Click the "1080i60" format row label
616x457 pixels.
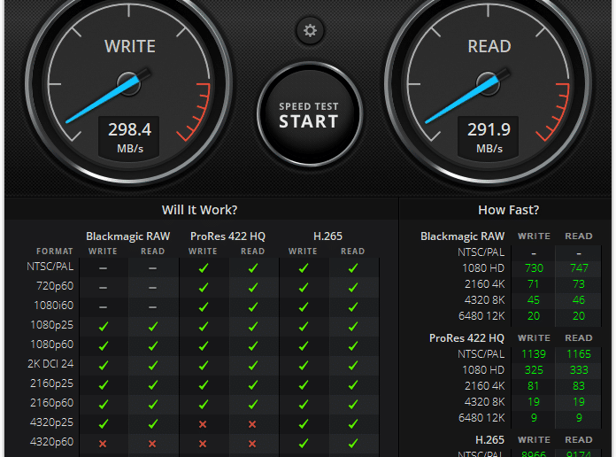click(x=53, y=306)
